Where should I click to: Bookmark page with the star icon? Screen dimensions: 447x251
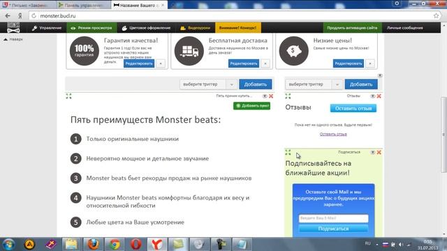(436, 16)
